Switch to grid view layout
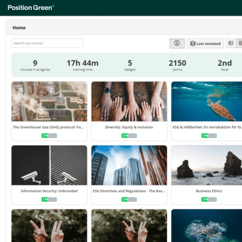 tap(240, 43)
